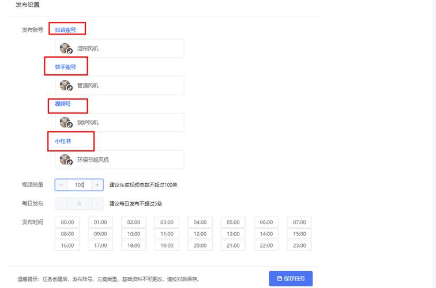This screenshot has width=436, height=288.
Task: Click the 视频号 heading
Action: 63,104
